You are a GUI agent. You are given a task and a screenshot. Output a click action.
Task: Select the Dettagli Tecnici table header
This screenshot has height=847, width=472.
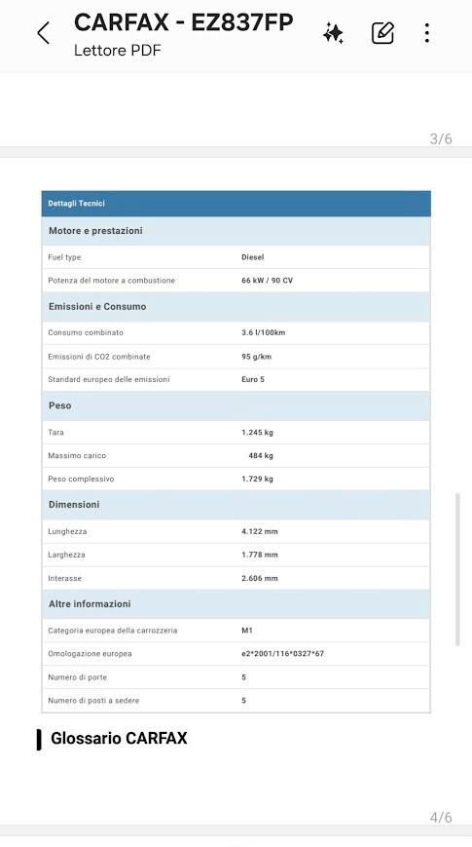pos(236,204)
